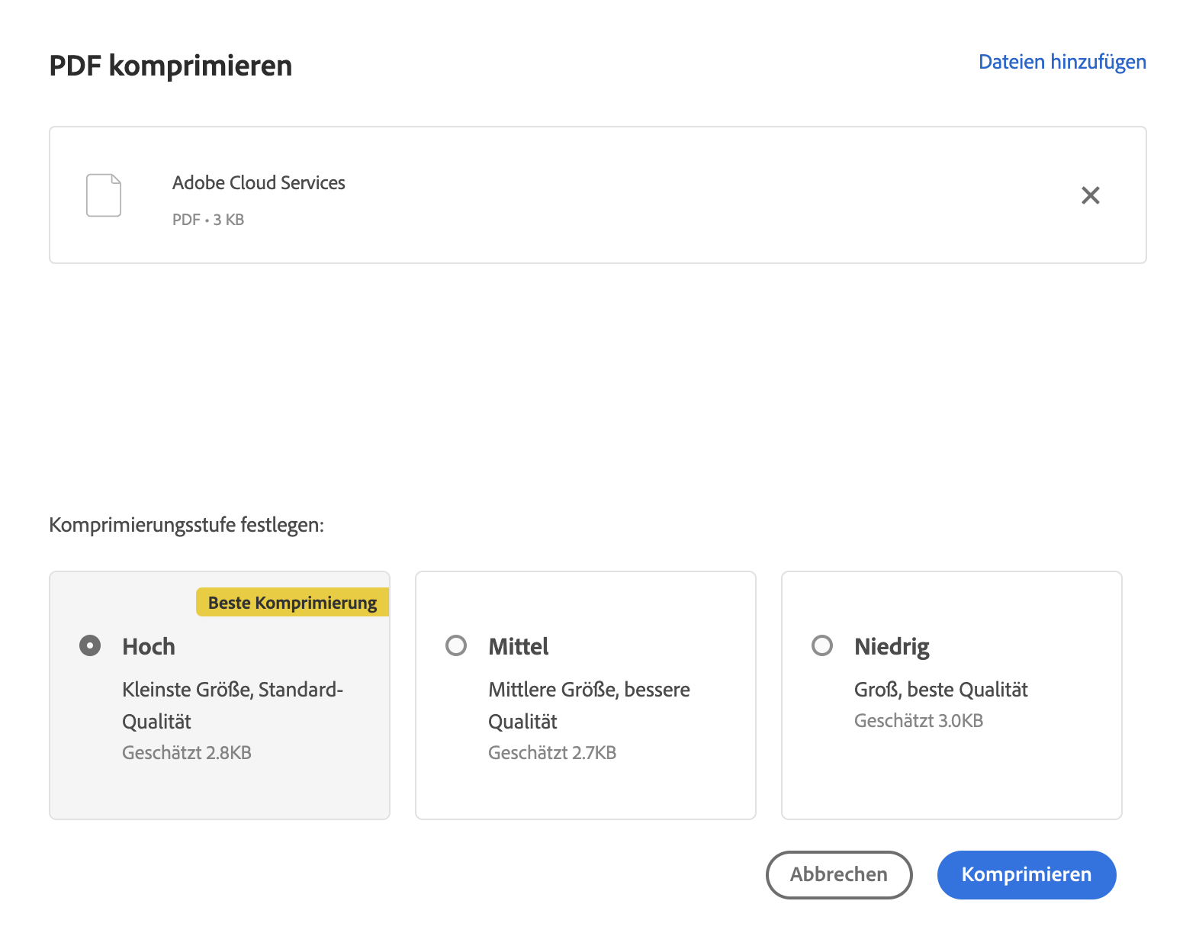Image resolution: width=1199 pixels, height=946 pixels.
Task: Click the yellow Beste Komprimierung badge
Action: 292,603
